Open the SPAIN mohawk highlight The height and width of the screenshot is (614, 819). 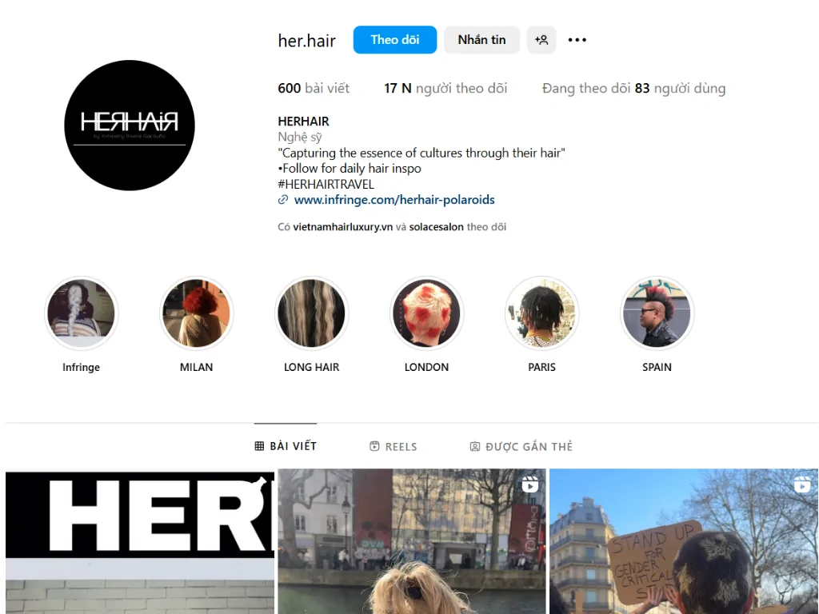tap(657, 313)
